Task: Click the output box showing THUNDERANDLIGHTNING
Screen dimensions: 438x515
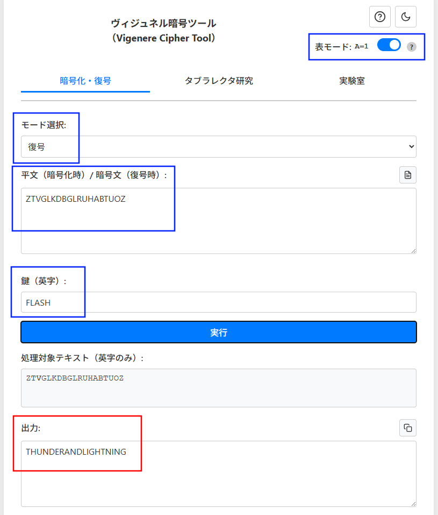Action: point(218,474)
